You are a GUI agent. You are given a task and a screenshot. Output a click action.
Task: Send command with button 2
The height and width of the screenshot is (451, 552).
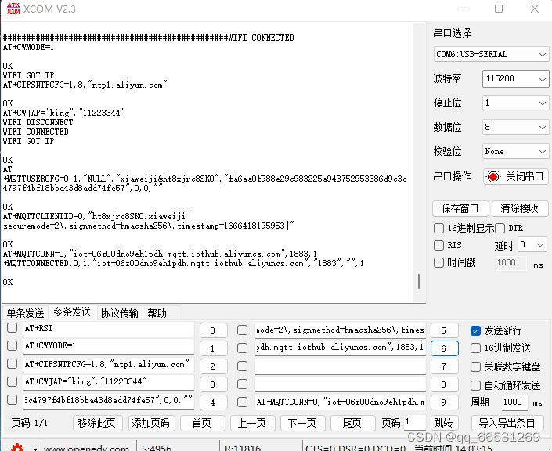pyautogui.click(x=213, y=366)
